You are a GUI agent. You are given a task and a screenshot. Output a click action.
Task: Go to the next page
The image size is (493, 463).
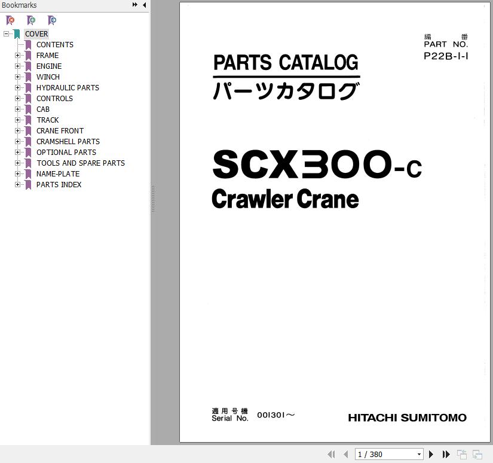click(x=431, y=454)
